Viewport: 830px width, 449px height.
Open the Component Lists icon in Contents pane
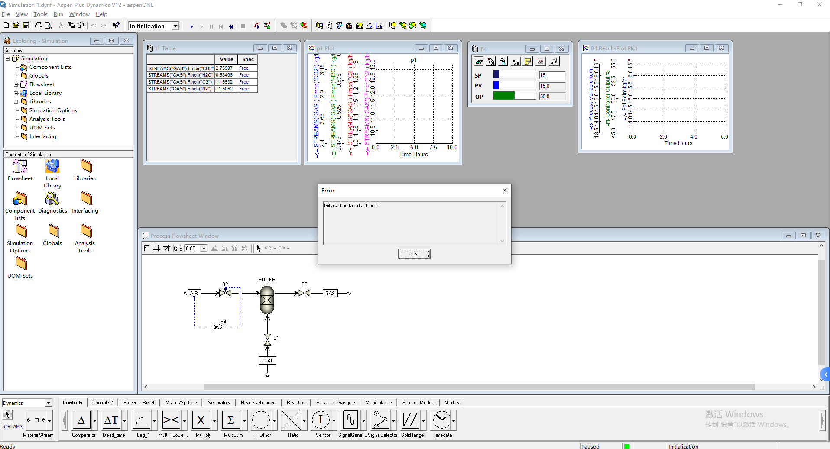20,199
